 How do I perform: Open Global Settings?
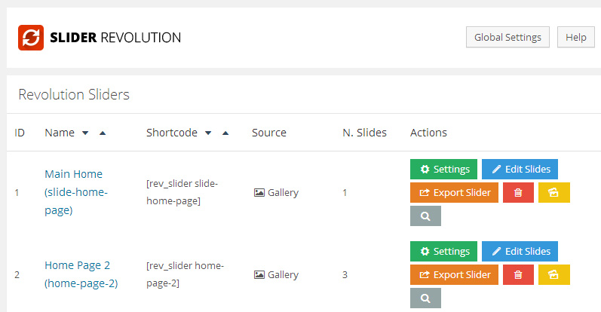507,37
